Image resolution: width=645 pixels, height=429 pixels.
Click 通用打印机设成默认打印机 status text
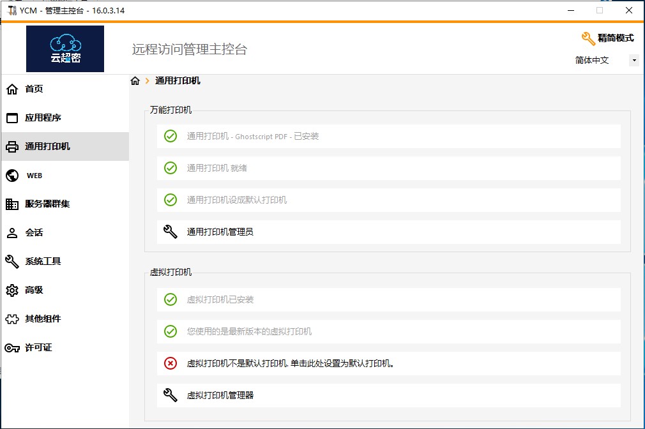coord(236,200)
